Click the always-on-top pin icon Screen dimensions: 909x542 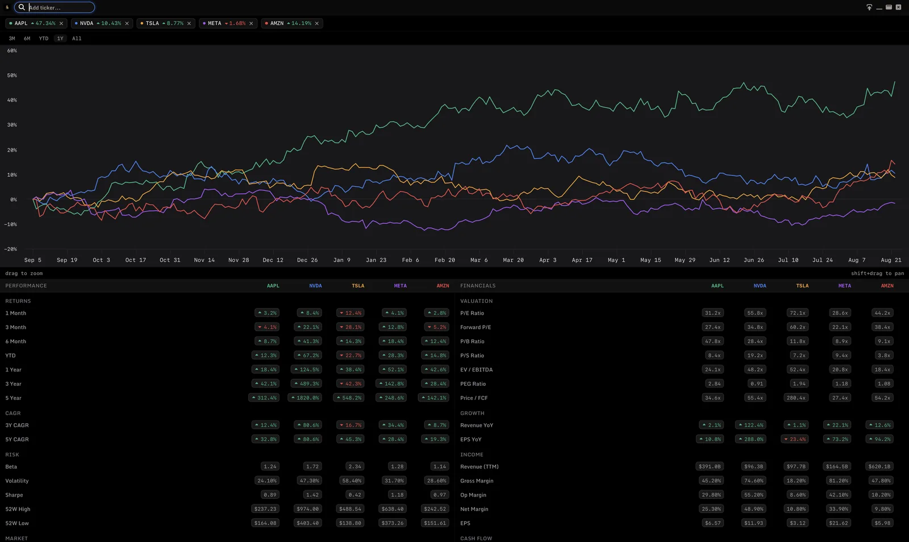click(869, 7)
